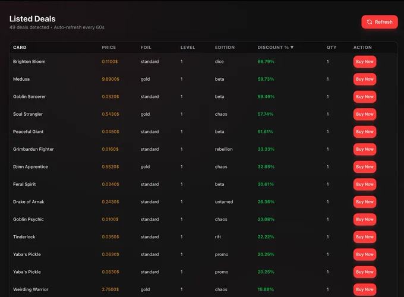404x297 pixels.
Task: Buy Now for Feral Spirit
Action: [365, 184]
